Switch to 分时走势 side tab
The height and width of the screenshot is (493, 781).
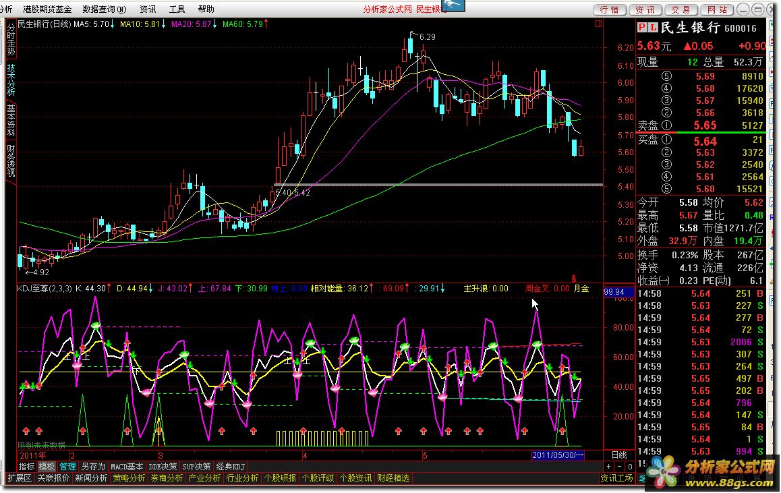pyautogui.click(x=11, y=40)
